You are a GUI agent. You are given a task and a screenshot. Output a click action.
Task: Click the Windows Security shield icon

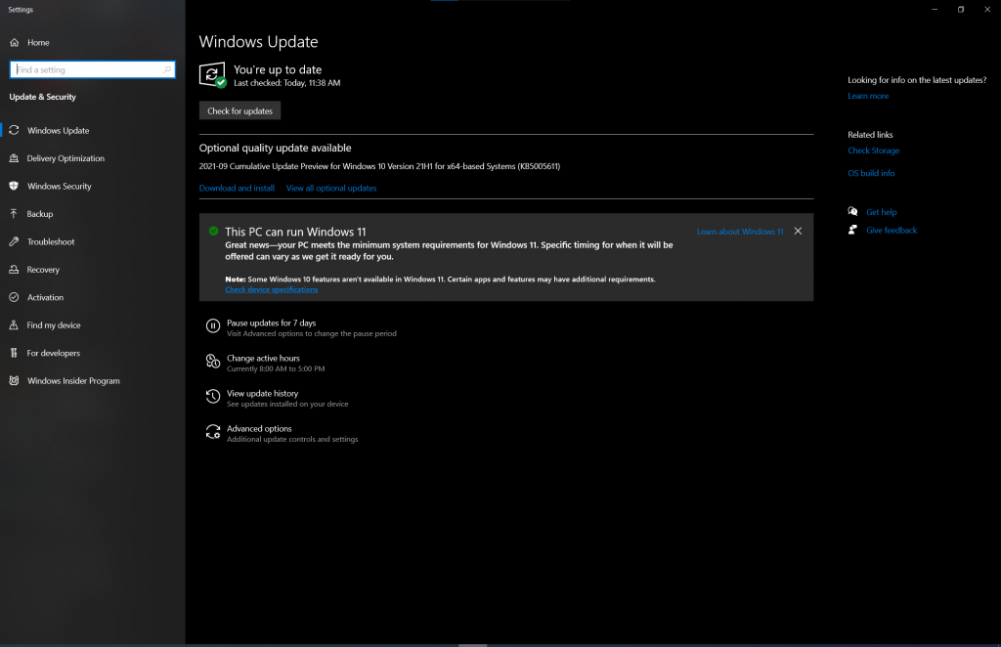point(14,186)
